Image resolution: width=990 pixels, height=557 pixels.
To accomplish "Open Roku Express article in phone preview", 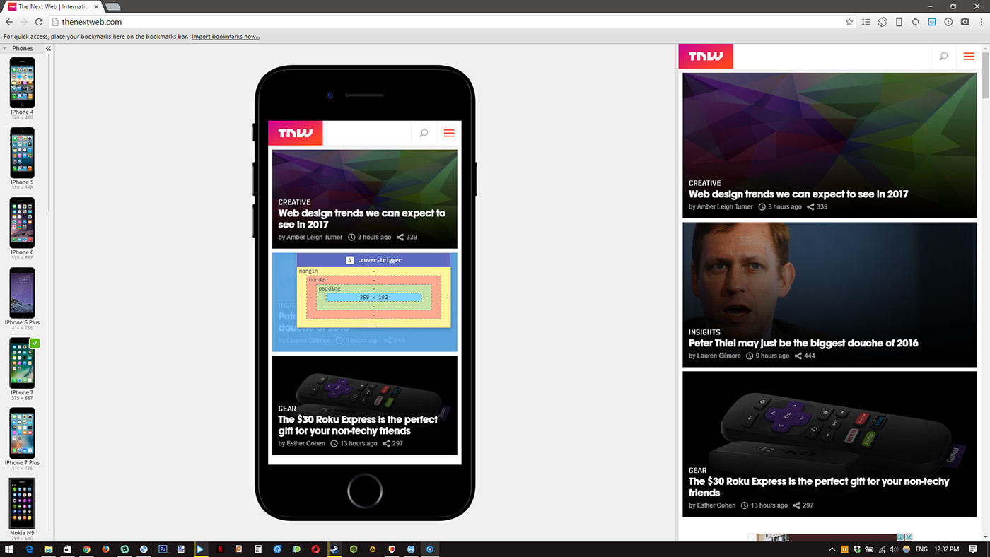I will tap(365, 406).
